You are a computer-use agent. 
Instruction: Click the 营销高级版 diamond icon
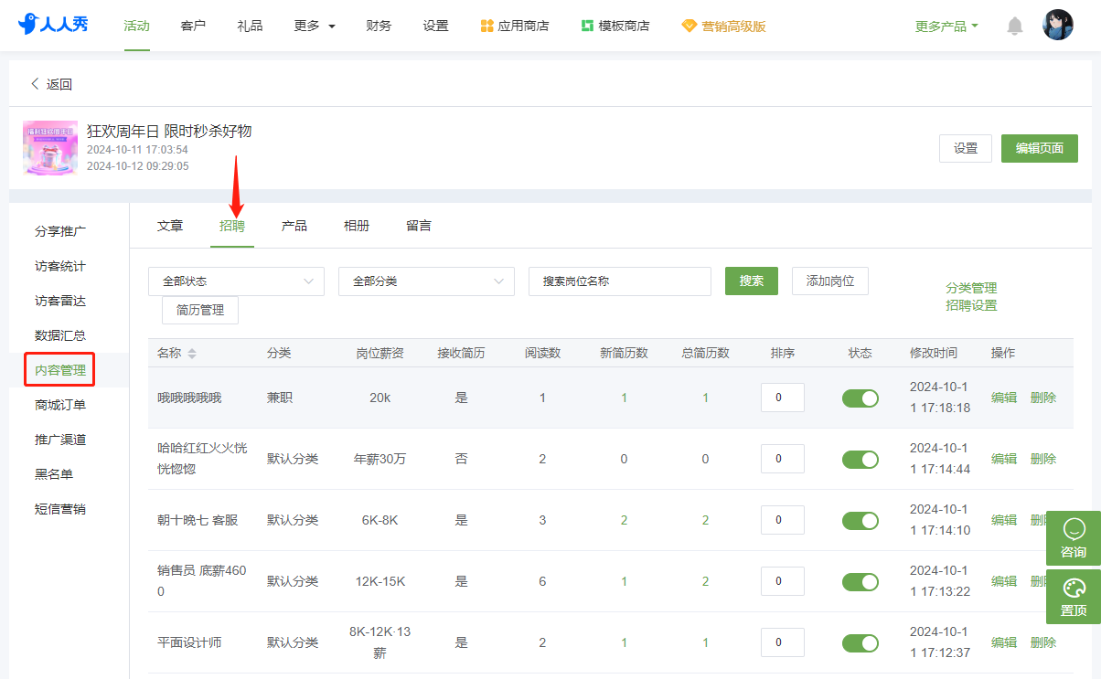point(689,26)
